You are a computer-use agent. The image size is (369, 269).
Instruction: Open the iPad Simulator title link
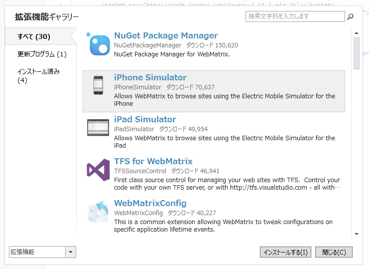(145, 120)
